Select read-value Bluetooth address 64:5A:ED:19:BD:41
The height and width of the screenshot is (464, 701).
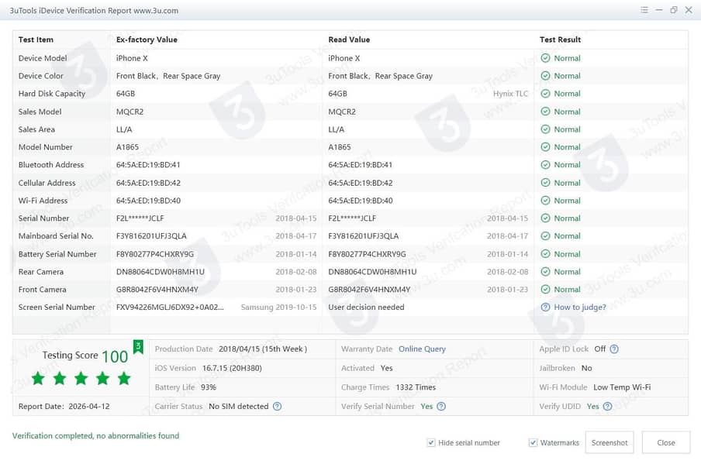pos(361,165)
